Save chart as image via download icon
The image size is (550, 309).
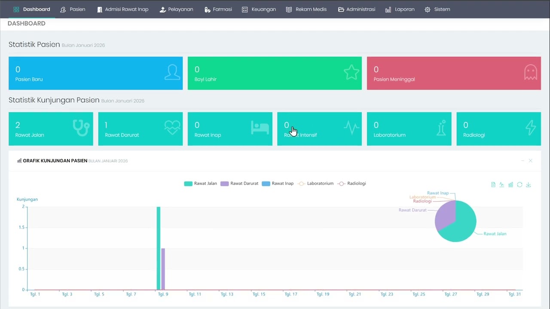[x=529, y=185]
